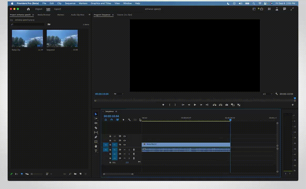Toggle V3 track output eye
The width and height of the screenshot is (306, 189).
(x=125, y=136)
